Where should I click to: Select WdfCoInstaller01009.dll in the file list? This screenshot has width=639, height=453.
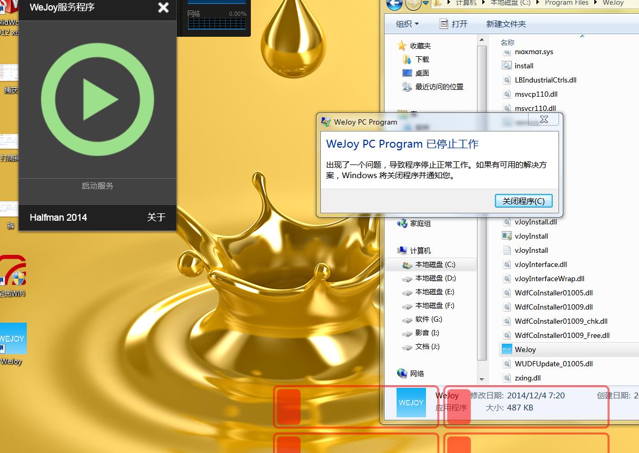click(547, 307)
